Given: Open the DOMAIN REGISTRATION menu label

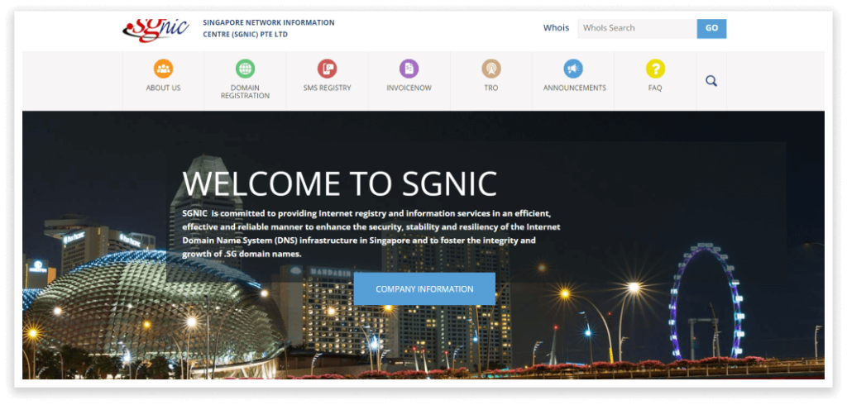Looking at the screenshot, I should coord(245,92).
